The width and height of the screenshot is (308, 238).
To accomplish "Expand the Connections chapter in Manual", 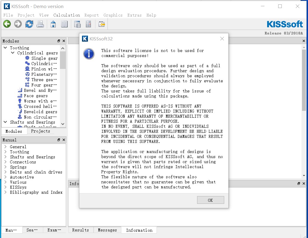I will click(x=5, y=162).
